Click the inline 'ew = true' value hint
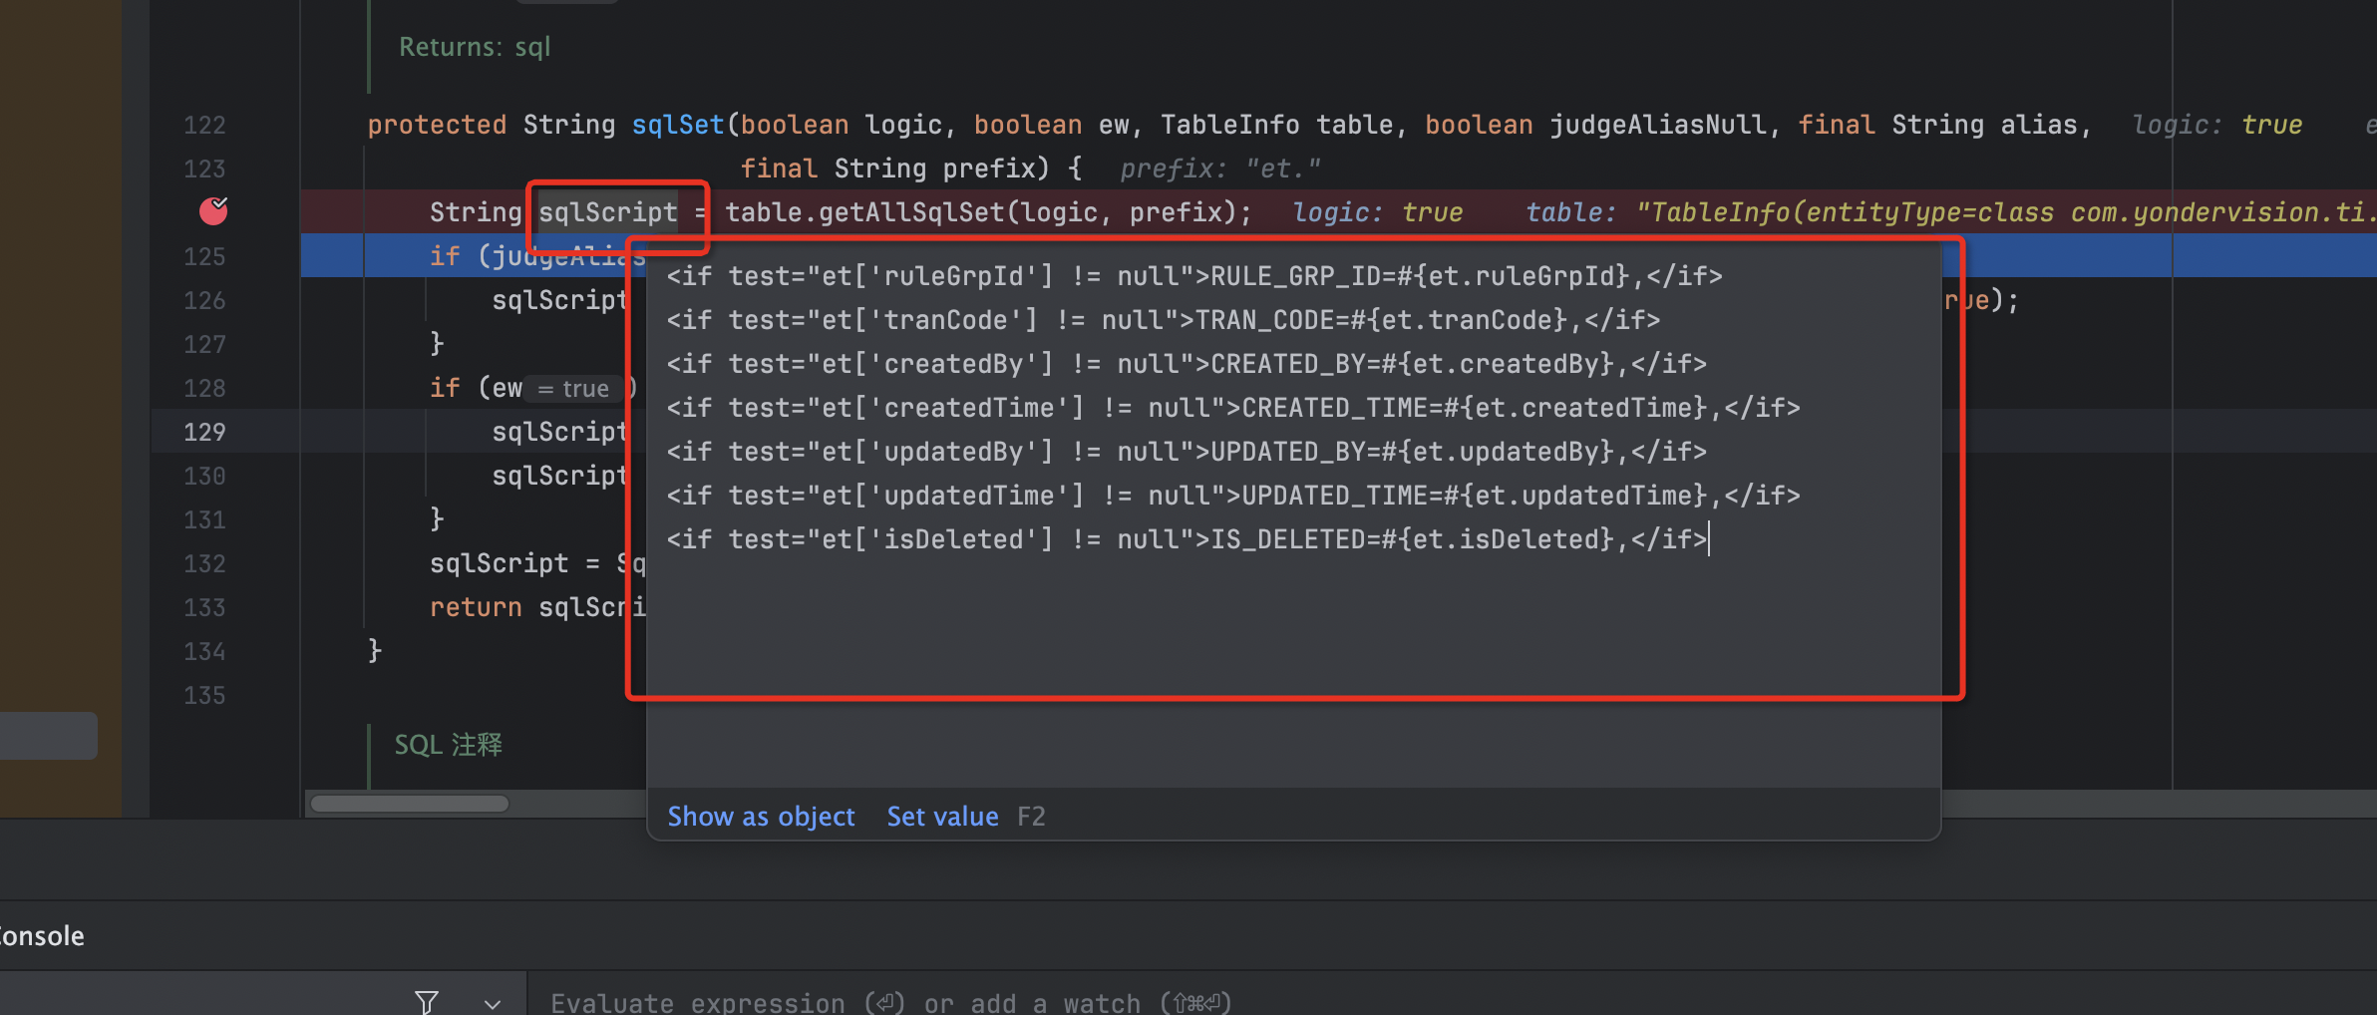The height and width of the screenshot is (1015, 2377). click(x=573, y=389)
